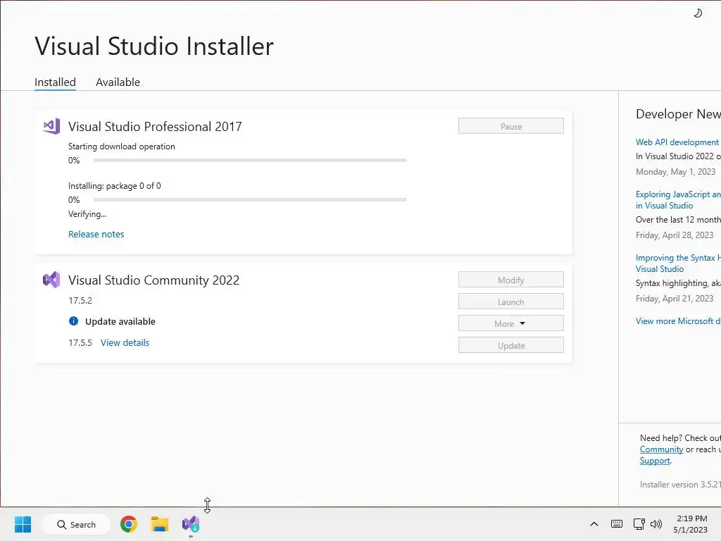
Task: Click Friday, April 28, 2023 date
Action: 675,235
